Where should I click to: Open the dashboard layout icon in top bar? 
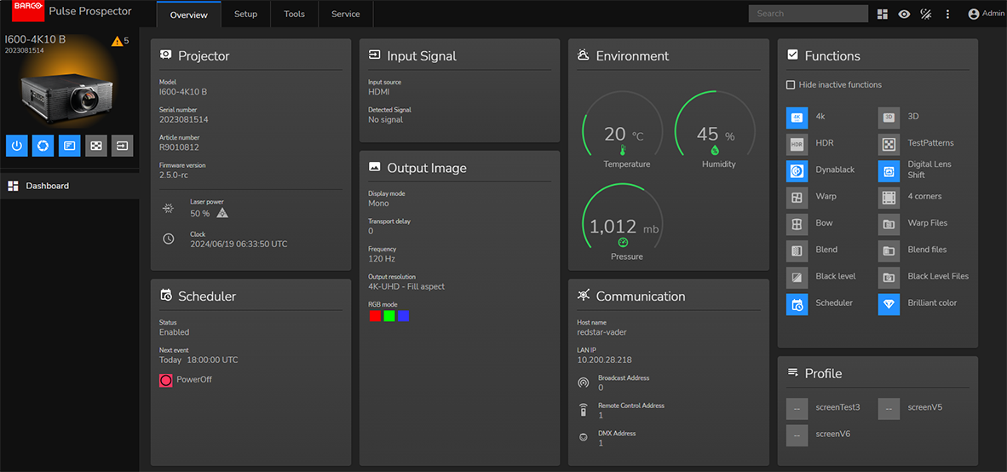point(883,14)
